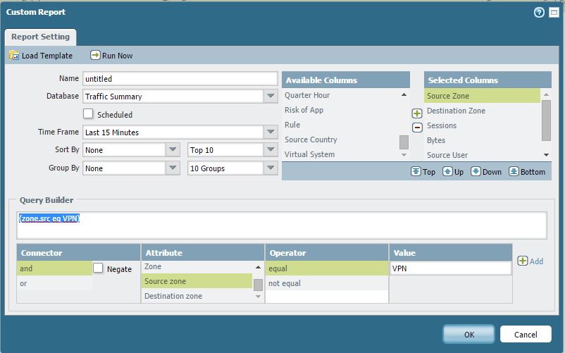The image size is (565, 353).
Task: Enable the Scheduled checkbox
Action: point(88,114)
